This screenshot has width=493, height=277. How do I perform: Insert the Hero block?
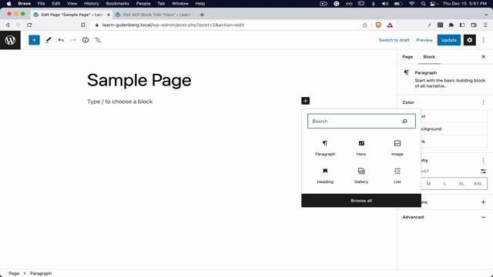pyautogui.click(x=361, y=148)
